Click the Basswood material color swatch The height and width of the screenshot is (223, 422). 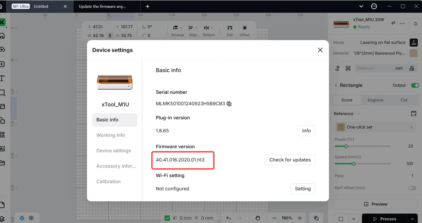[x=414, y=53]
